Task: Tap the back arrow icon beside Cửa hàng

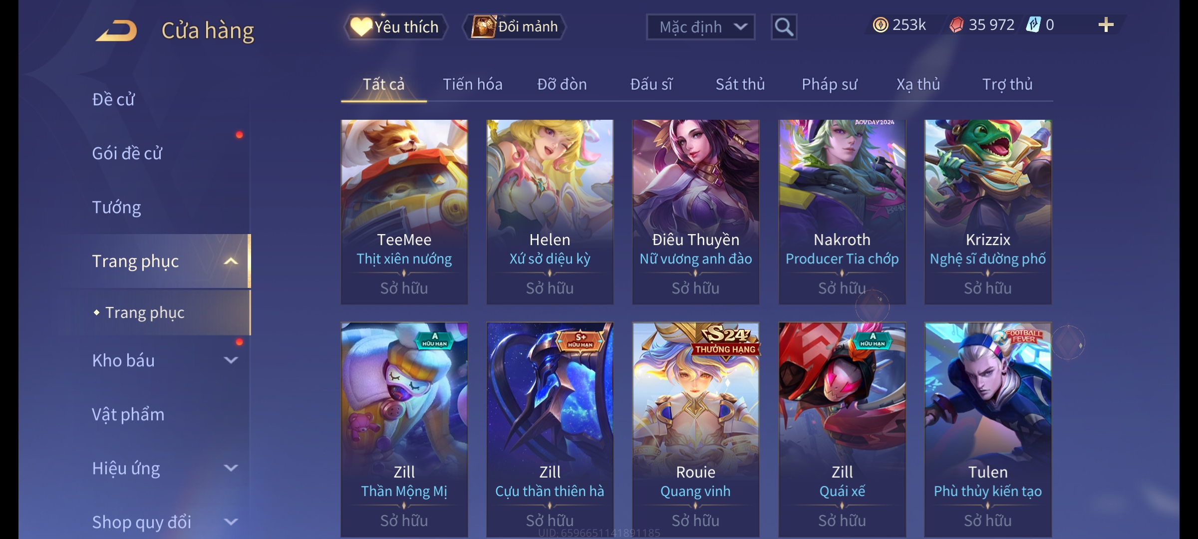Action: point(116,30)
